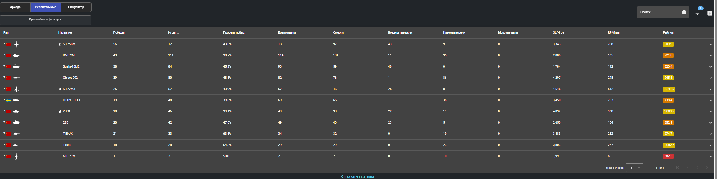Click the aircraft icon in the Su-25BM row
The width and height of the screenshot is (717, 179).
point(16,44)
